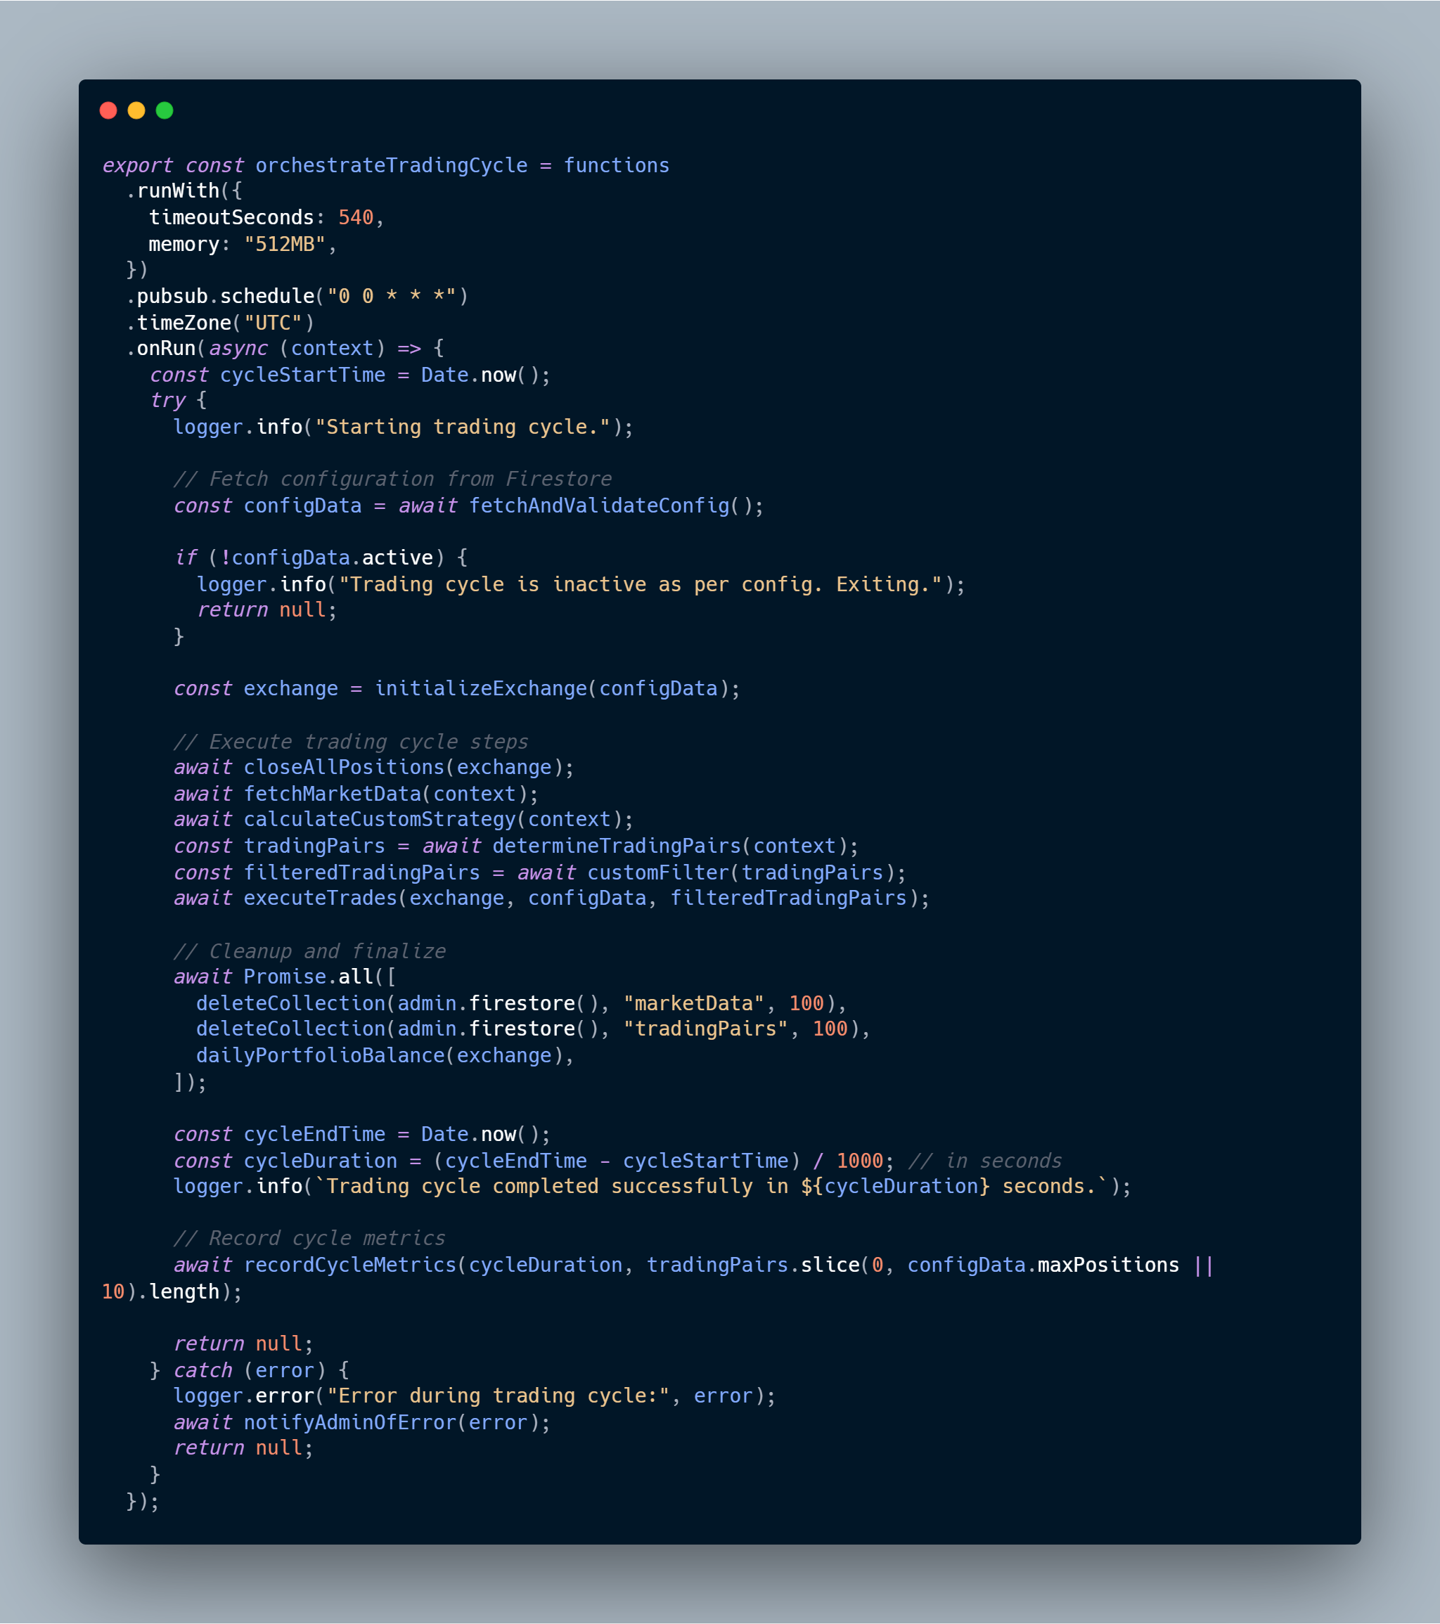Select the "marketData" collection string

696,1003
